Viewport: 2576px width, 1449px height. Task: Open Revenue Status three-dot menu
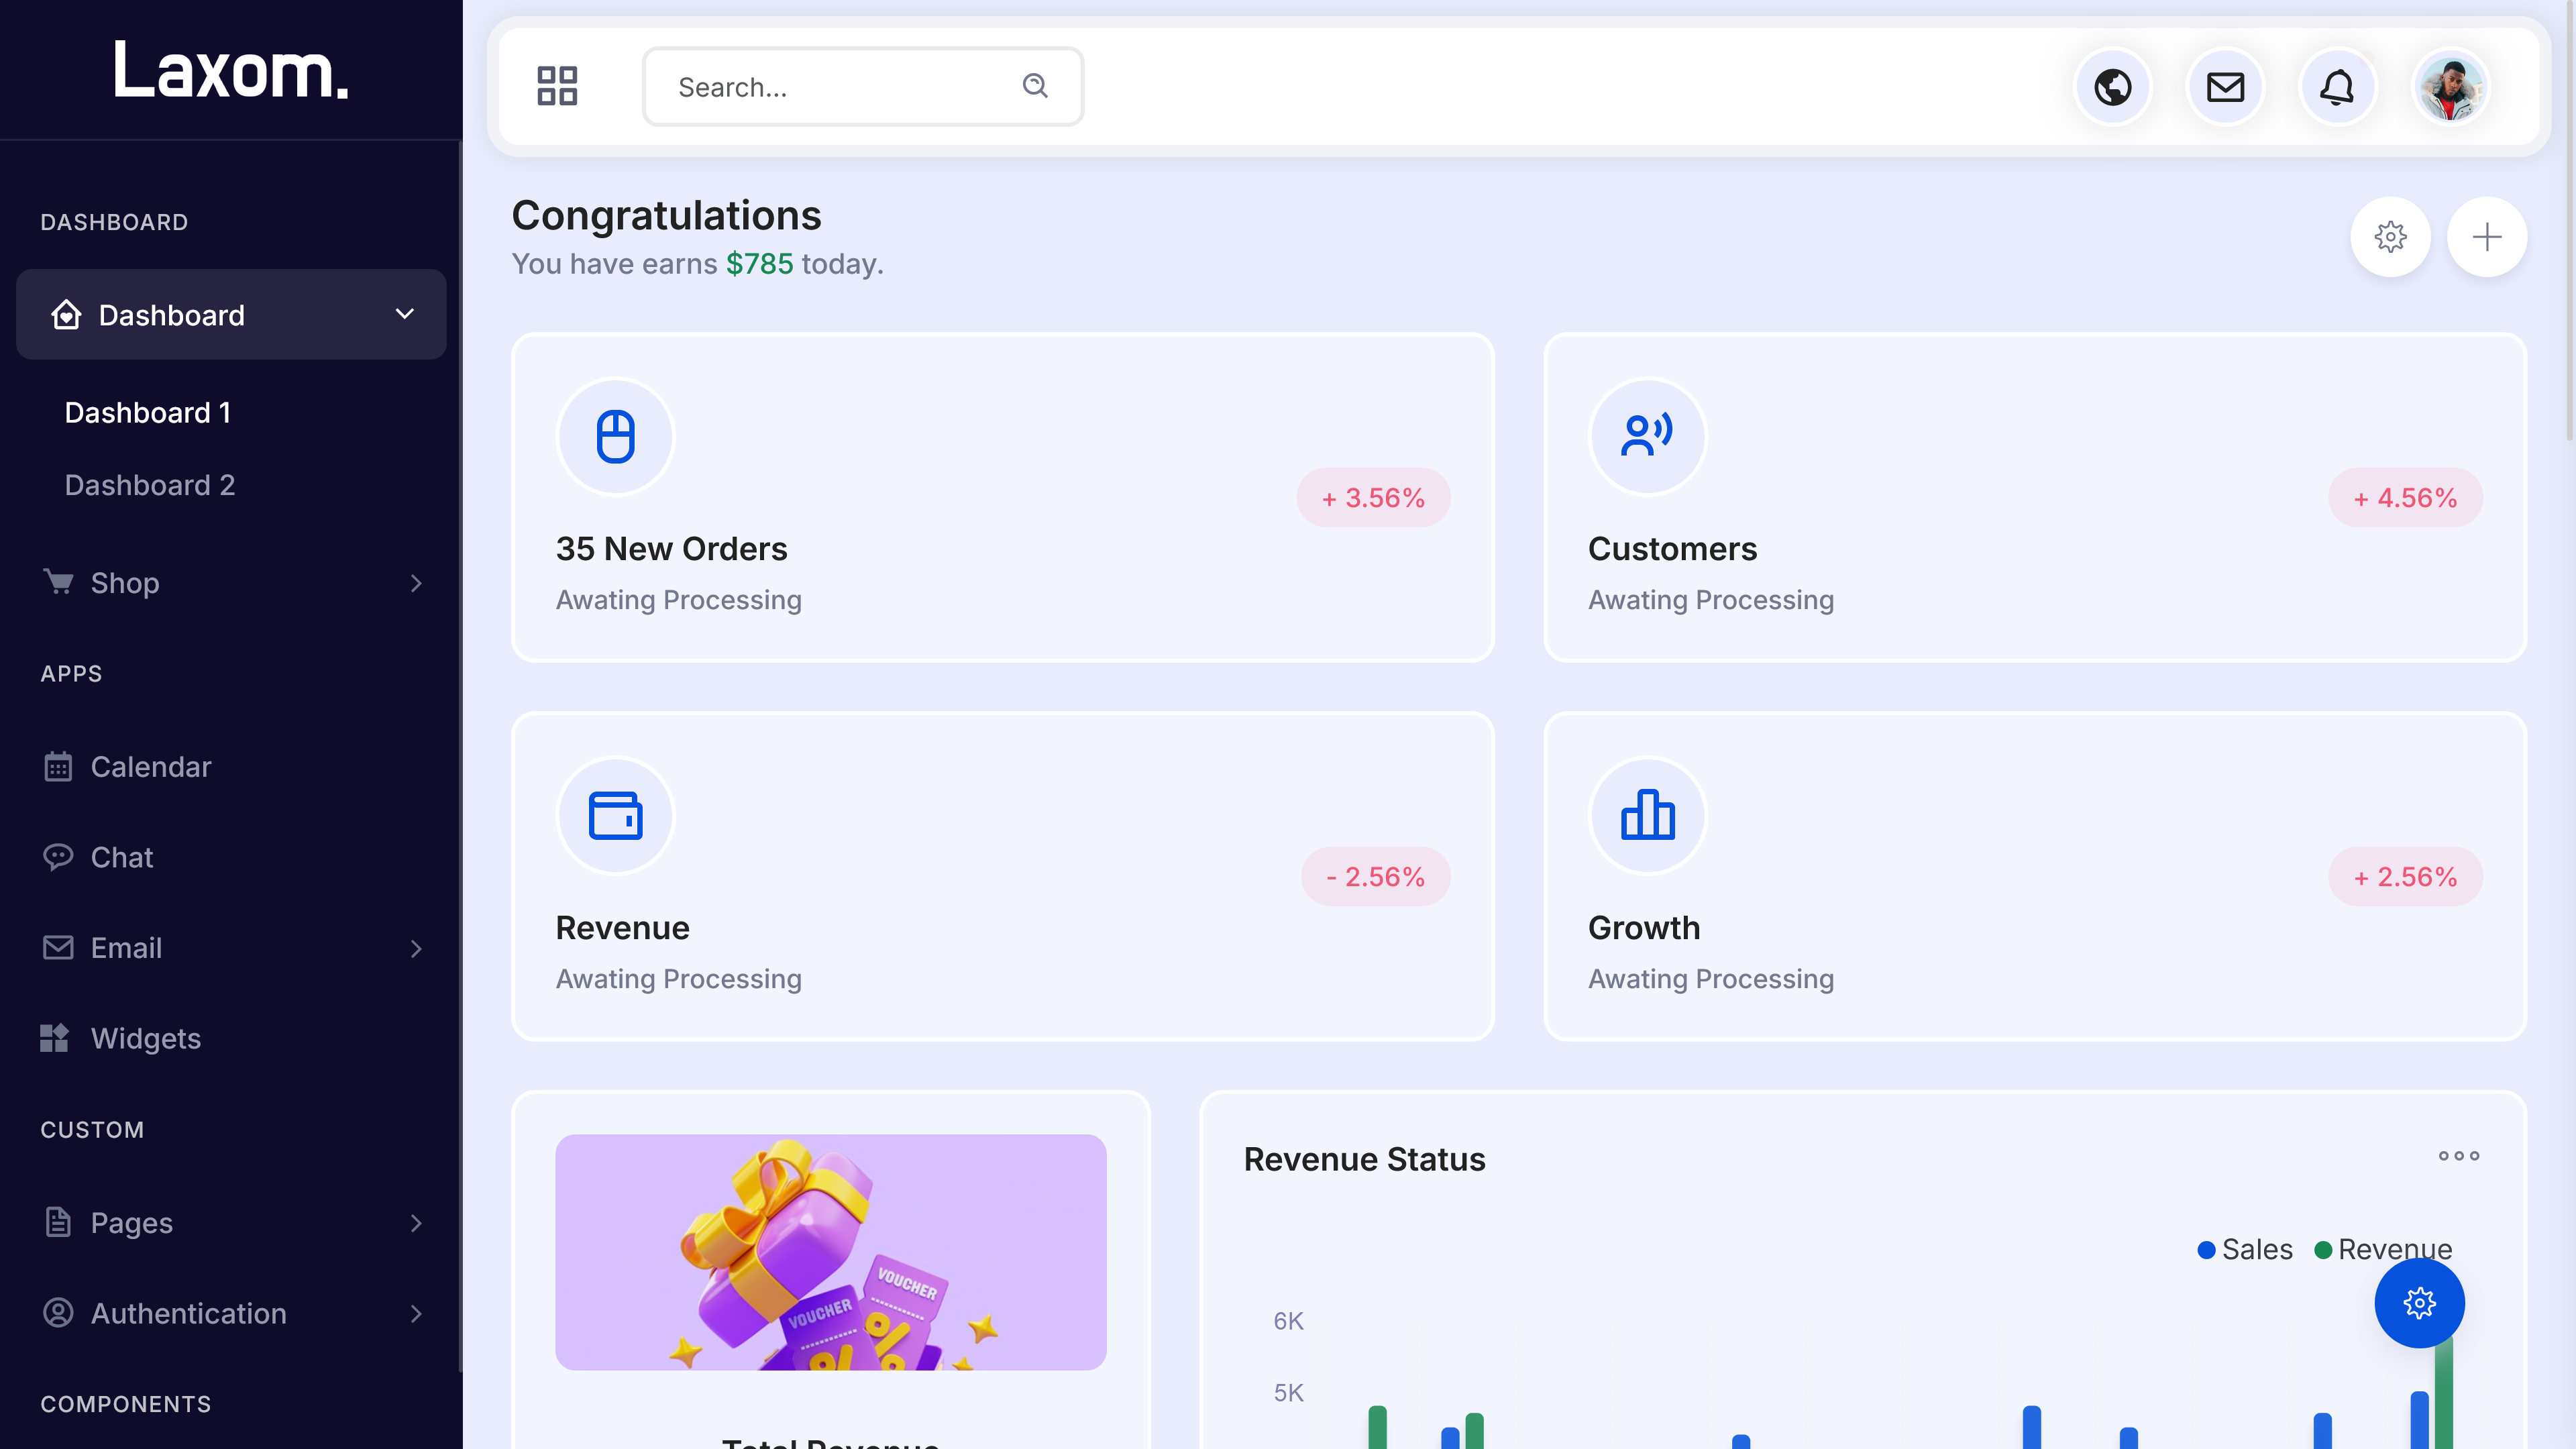pos(2458,1156)
